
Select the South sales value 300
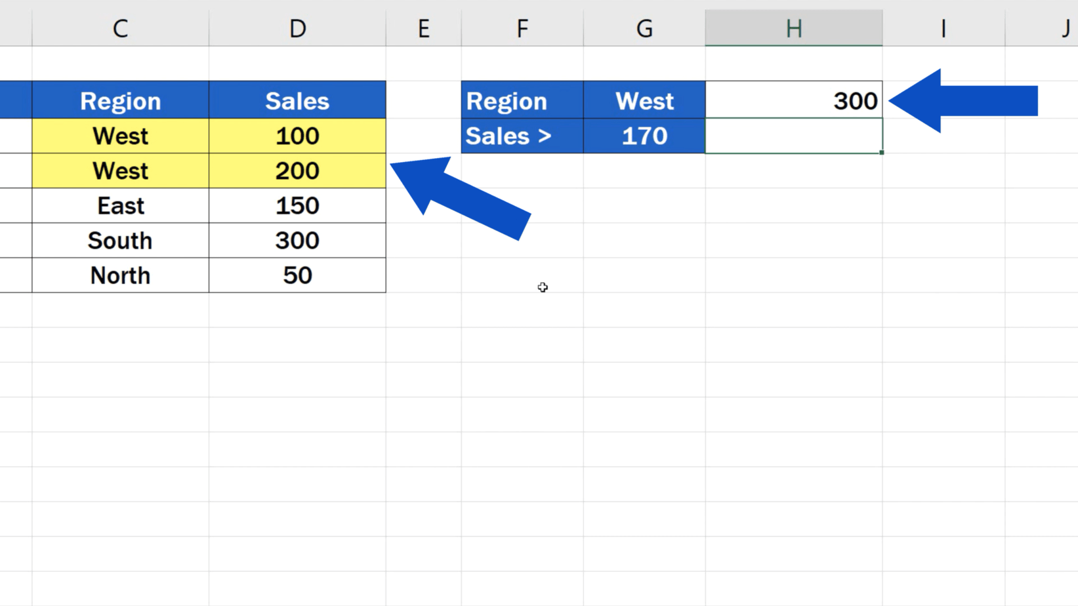pos(297,240)
